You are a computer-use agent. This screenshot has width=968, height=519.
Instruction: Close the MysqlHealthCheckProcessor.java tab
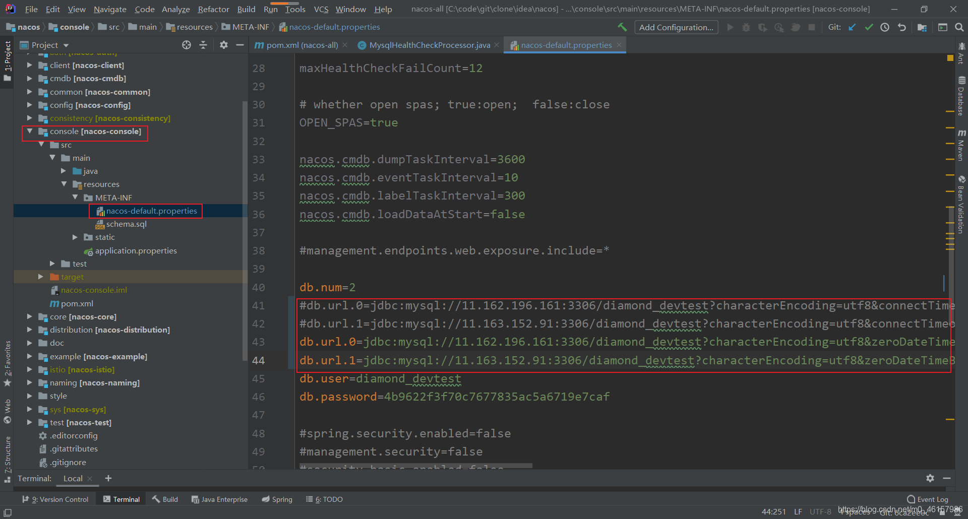pyautogui.click(x=497, y=45)
